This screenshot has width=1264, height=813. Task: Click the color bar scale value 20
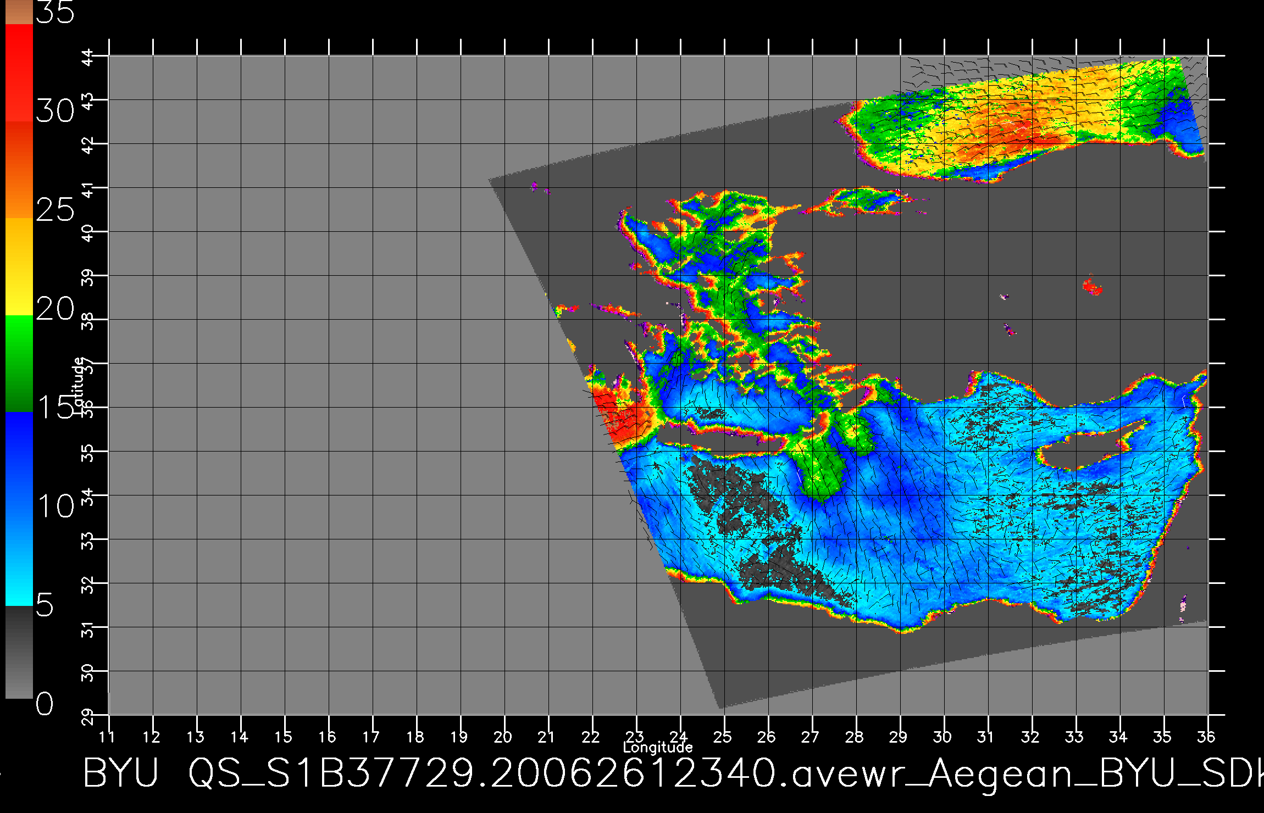click(55, 309)
